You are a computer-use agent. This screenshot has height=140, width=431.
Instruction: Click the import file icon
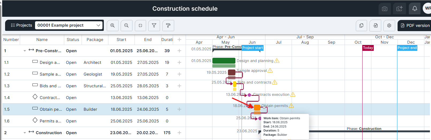coord(375,26)
